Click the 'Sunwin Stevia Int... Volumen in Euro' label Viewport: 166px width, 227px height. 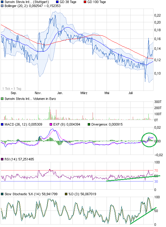pos(30,99)
